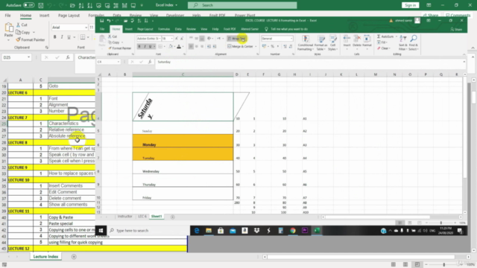Image resolution: width=477 pixels, height=268 pixels.
Task: Open Review tab in front Excel window
Action: (191, 29)
